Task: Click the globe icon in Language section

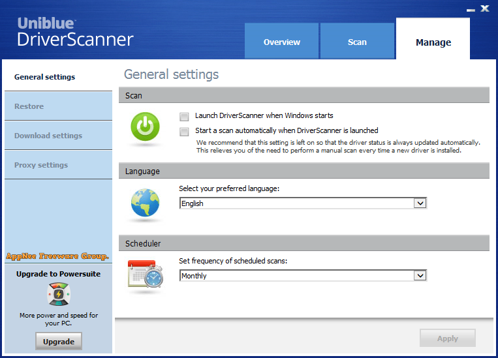Action: 145,203
